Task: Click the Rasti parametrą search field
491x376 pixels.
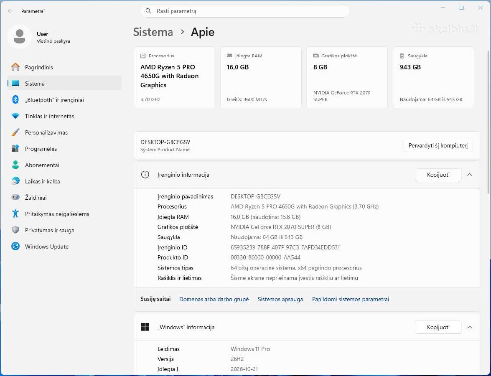Action: (245, 11)
